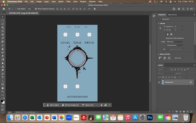This screenshot has height=123, width=196.
Task: Open the Millimeters units dropdown
Action: [178, 58]
